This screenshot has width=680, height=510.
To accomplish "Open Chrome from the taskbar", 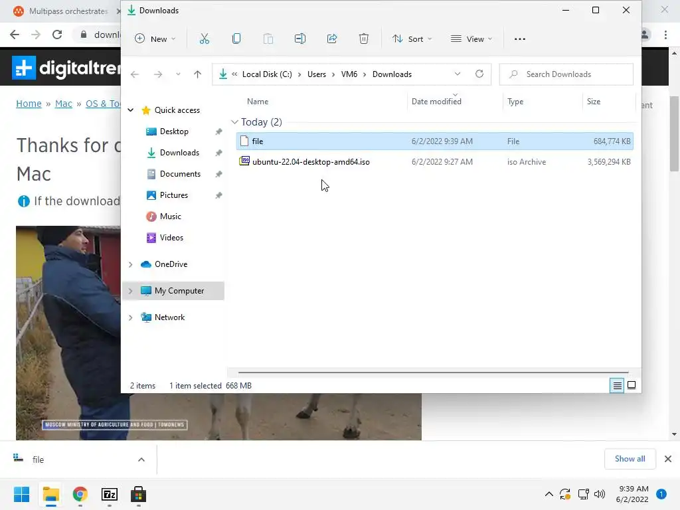I will pos(80,494).
